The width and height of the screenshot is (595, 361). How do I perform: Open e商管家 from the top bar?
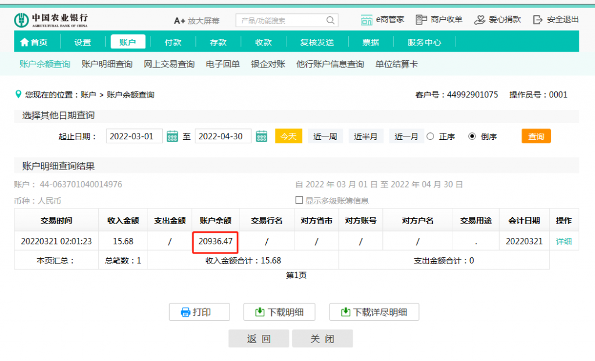click(382, 20)
